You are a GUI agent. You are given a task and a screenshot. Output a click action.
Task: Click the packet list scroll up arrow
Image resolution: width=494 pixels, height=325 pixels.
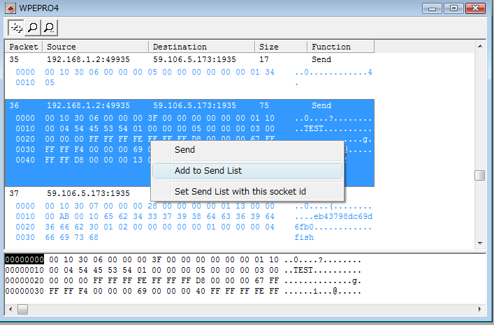point(480,46)
